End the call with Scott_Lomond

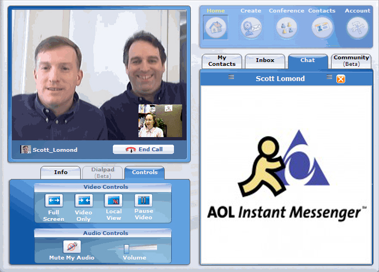(x=143, y=149)
